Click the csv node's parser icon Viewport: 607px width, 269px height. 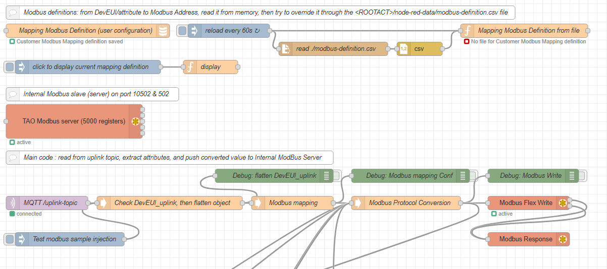point(404,49)
